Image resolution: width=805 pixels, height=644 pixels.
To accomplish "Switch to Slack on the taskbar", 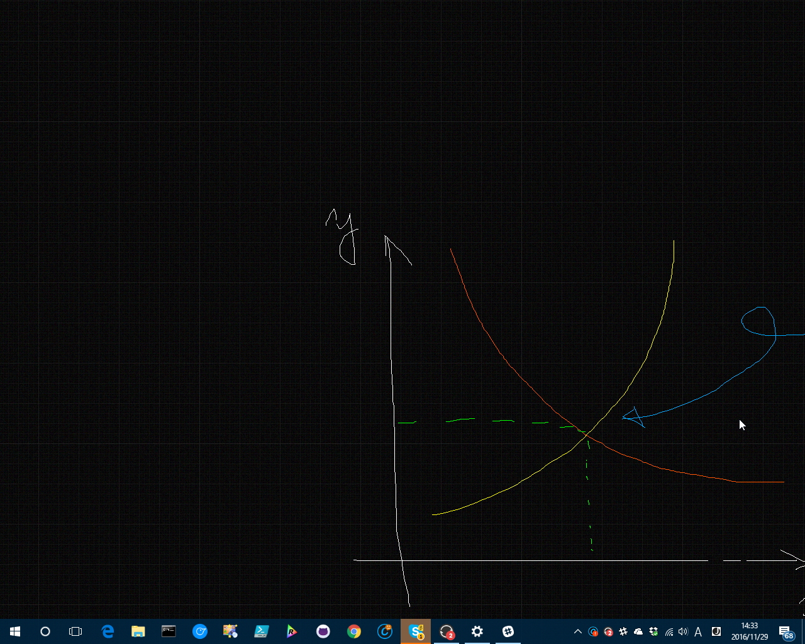I will coord(508,631).
